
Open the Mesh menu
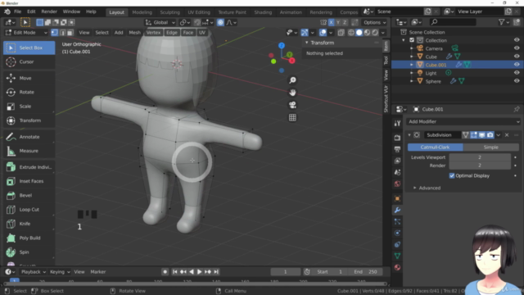pos(134,33)
